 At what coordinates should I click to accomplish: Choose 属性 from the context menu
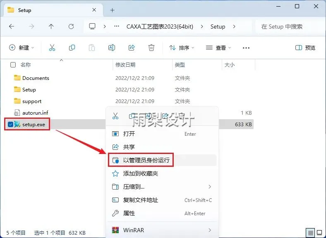pos(162,213)
